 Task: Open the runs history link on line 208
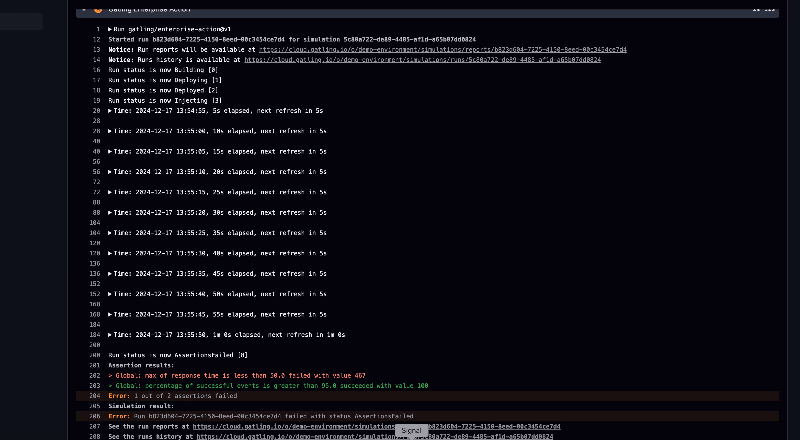click(x=375, y=437)
